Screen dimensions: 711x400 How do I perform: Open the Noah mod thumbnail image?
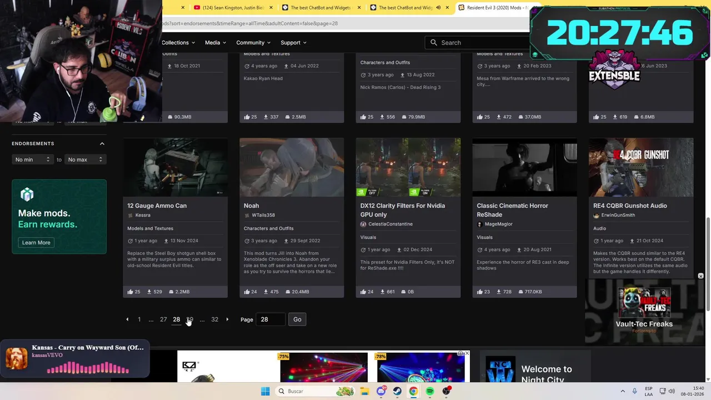click(292, 167)
